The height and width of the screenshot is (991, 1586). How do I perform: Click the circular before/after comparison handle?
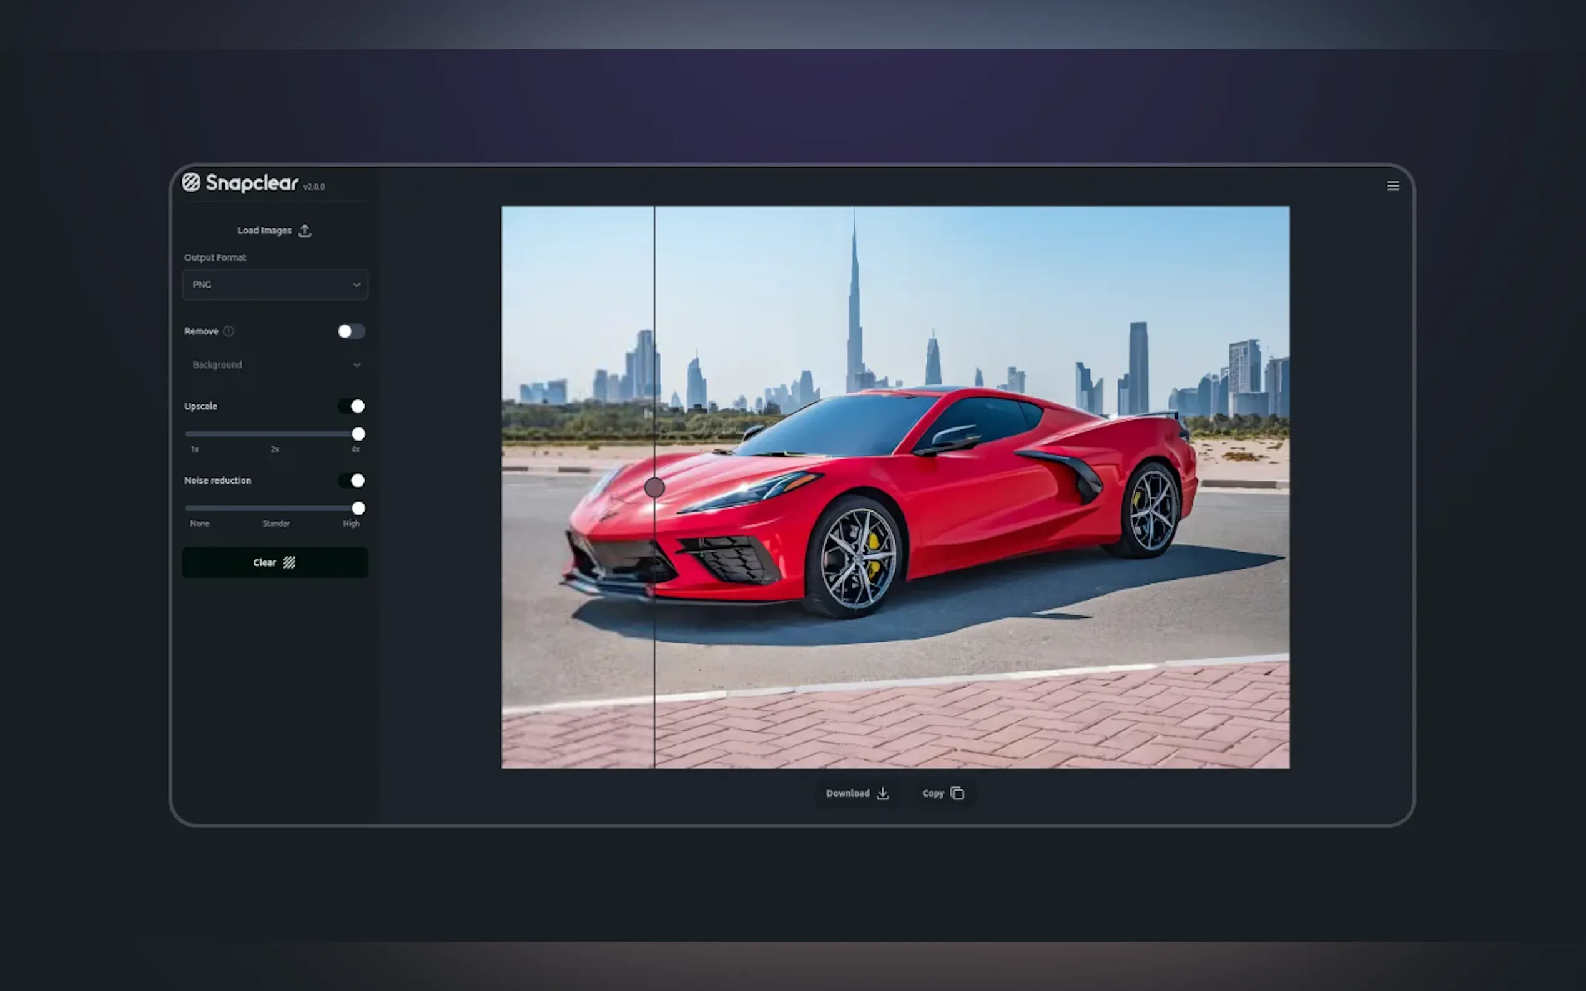pos(654,487)
